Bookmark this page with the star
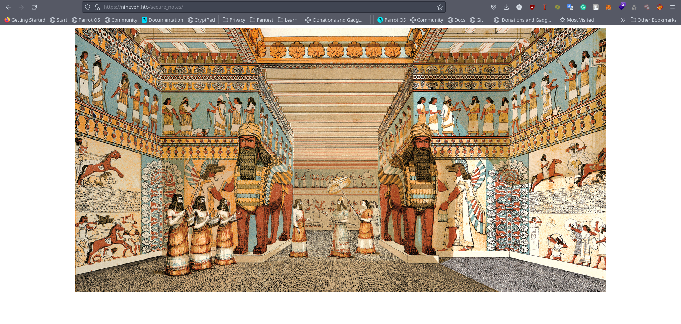The height and width of the screenshot is (324, 681). tap(440, 7)
